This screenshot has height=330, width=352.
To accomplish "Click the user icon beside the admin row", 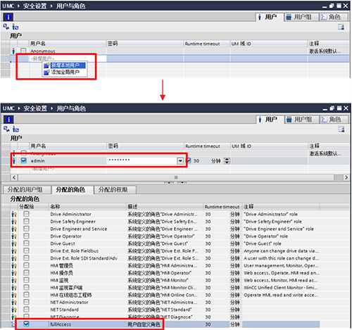I will (x=13, y=160).
